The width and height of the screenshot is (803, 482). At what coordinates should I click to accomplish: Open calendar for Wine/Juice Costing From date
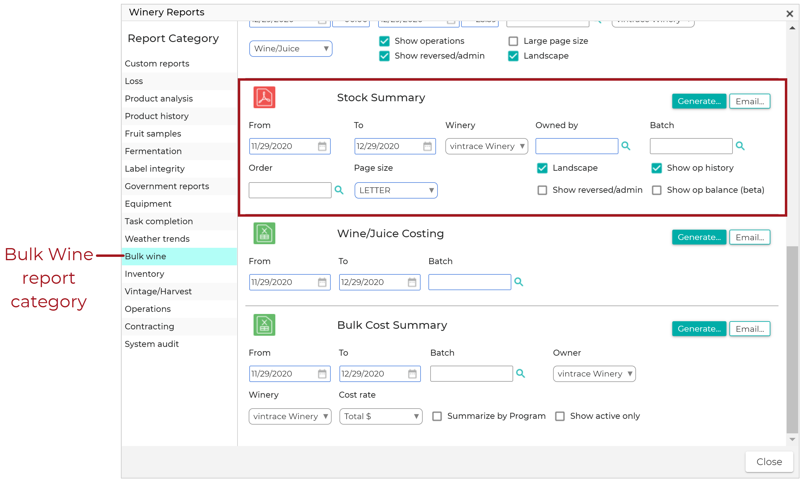(x=322, y=282)
